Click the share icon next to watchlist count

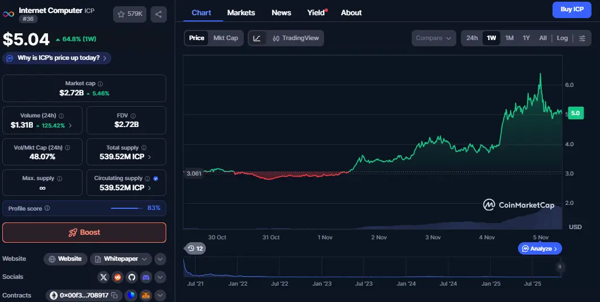[158, 15]
